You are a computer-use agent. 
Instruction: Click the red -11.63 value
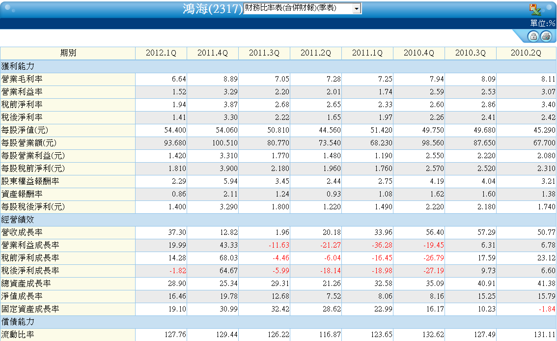click(278, 245)
